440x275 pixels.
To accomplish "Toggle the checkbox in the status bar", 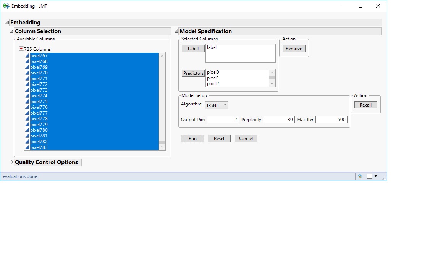I will point(369,176).
